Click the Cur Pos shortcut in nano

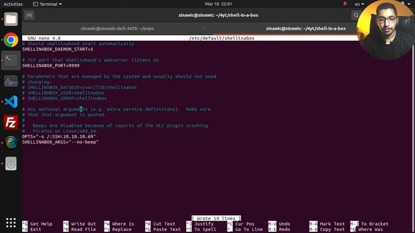[241, 224]
